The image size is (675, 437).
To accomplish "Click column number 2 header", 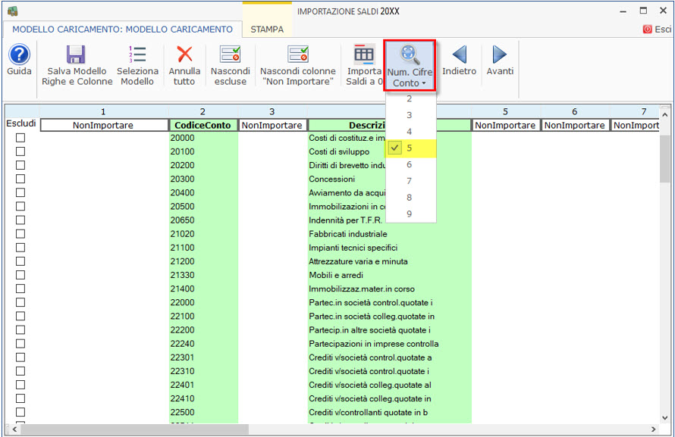I will [202, 112].
